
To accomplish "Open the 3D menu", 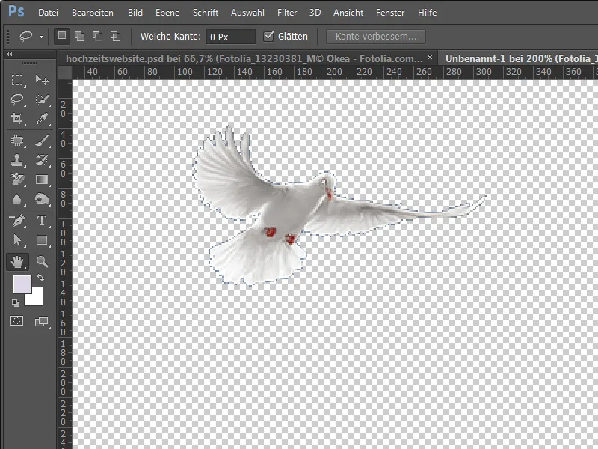I will (315, 13).
